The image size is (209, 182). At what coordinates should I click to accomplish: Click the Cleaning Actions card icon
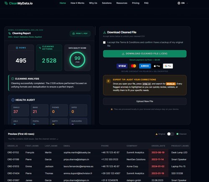point(40,48)
